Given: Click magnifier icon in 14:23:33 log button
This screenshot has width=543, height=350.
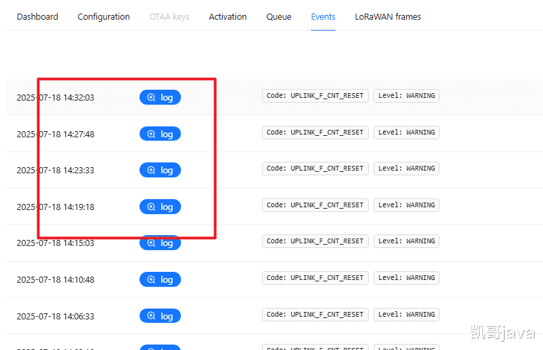Looking at the screenshot, I should (x=151, y=170).
